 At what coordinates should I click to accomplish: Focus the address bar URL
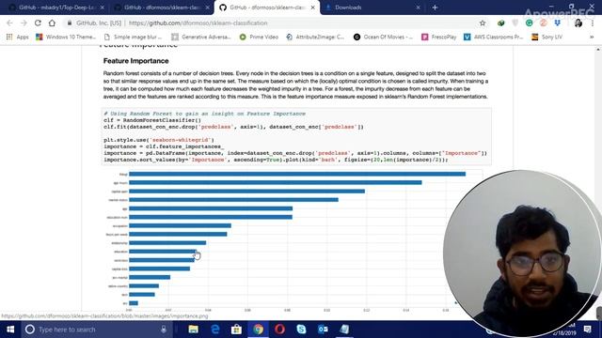[x=198, y=23]
